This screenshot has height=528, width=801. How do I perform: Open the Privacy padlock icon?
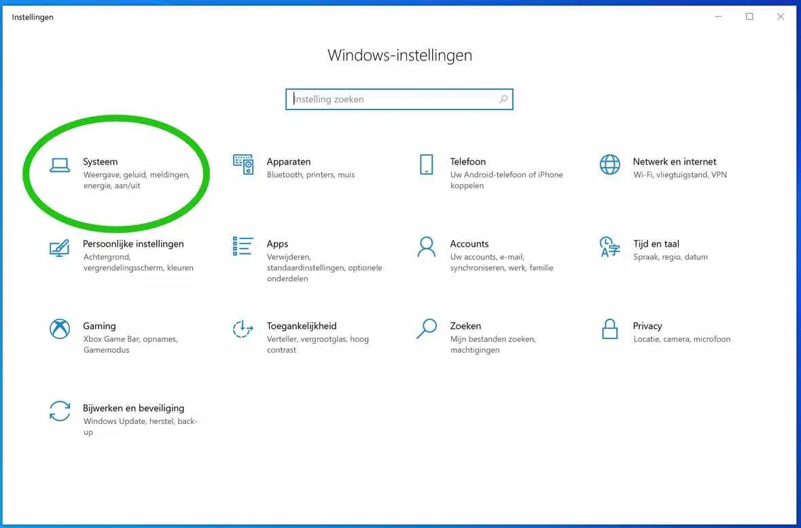tap(609, 329)
